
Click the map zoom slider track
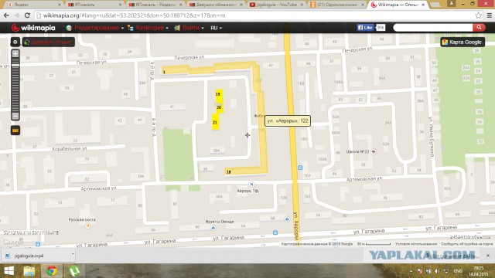(x=15, y=85)
